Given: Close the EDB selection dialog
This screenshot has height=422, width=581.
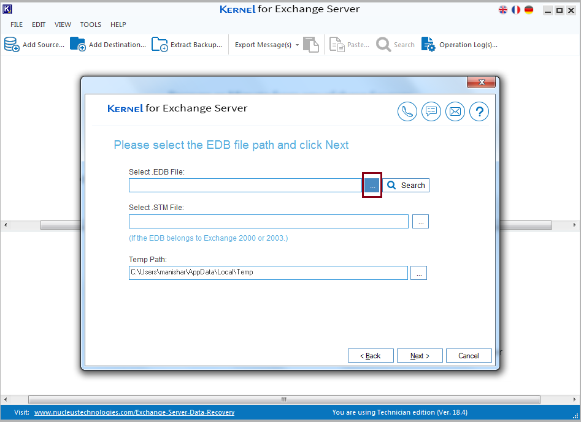Looking at the screenshot, I should tap(482, 82).
